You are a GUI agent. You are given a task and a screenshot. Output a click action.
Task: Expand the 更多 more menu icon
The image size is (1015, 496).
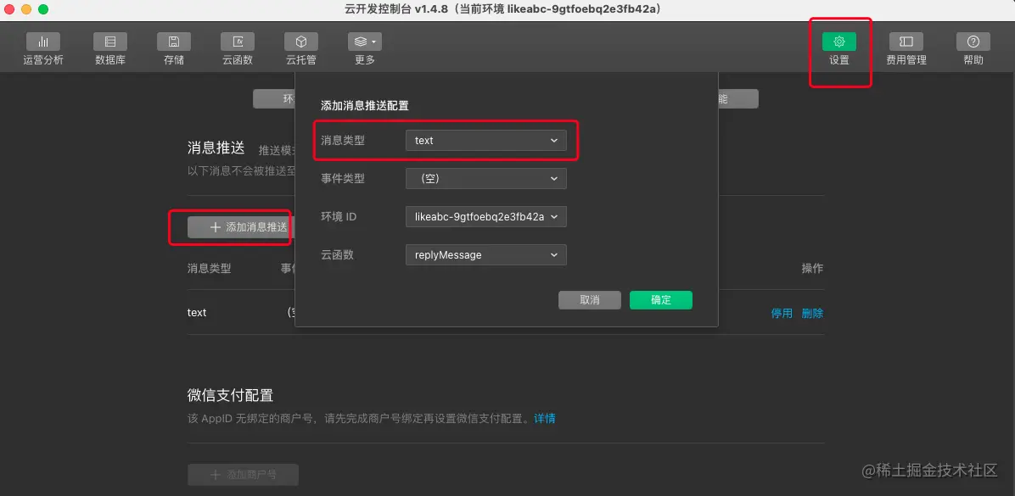pos(364,42)
